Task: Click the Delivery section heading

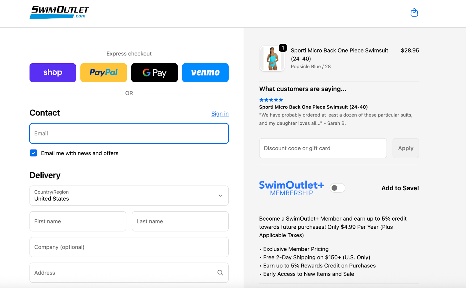Action: [x=45, y=175]
